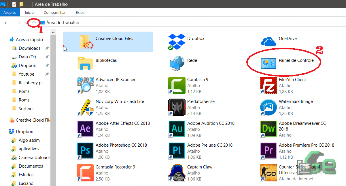Open the recent locations dropdown chevron
Screen dimensions: 346x186
[x=26, y=23]
